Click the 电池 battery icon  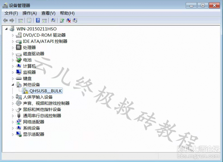[x=19, y=60]
